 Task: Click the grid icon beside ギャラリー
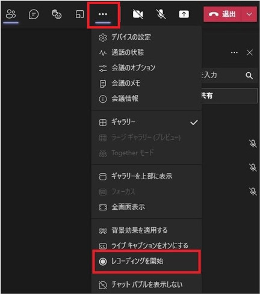103,122
